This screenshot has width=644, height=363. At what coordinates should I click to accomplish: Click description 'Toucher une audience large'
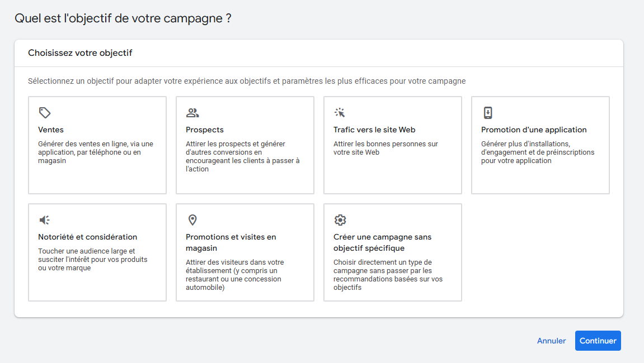(93, 259)
